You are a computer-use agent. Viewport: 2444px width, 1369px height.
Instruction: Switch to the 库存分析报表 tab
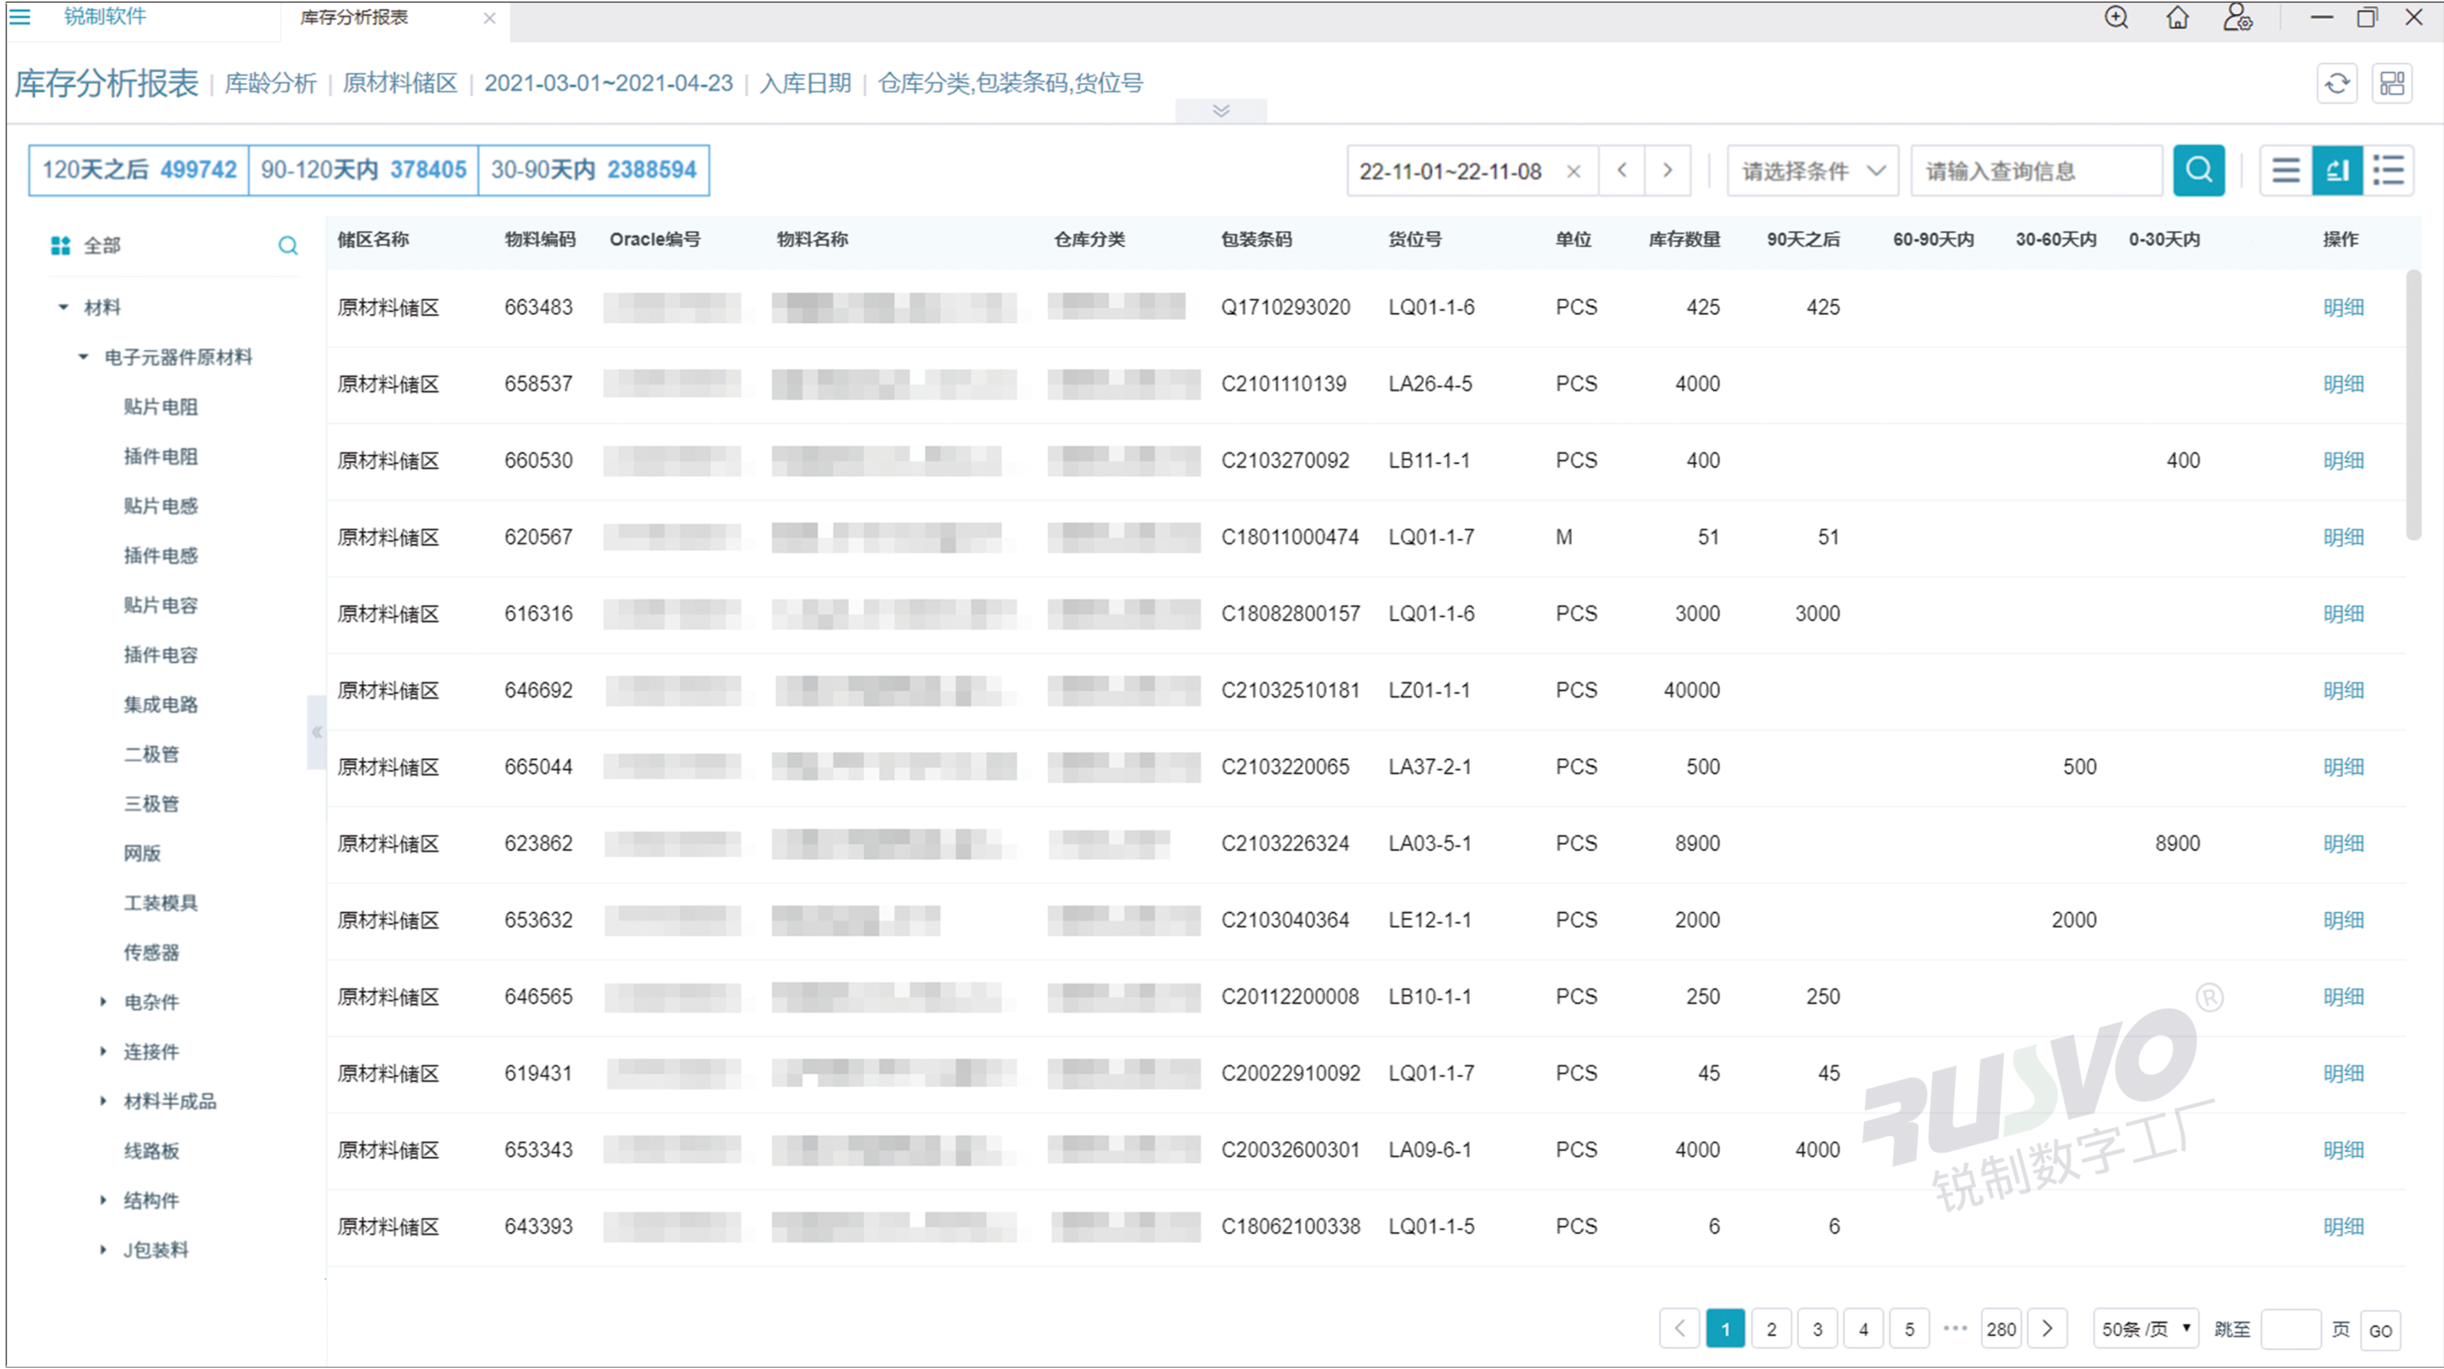(x=354, y=17)
